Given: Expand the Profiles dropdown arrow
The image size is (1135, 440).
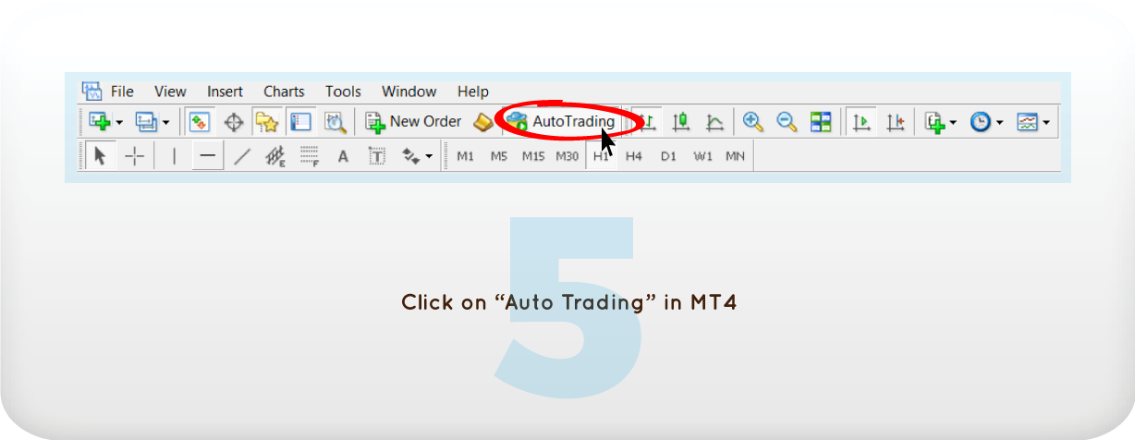Looking at the screenshot, I should (x=166, y=122).
